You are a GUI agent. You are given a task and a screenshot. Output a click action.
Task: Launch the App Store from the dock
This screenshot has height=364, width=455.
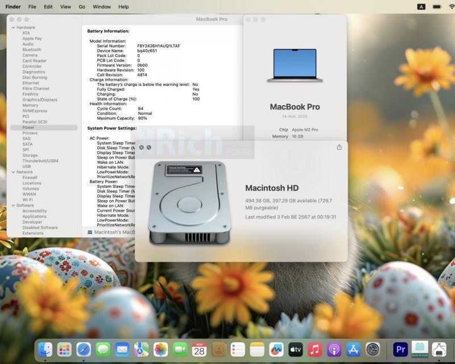pyautogui.click(x=353, y=349)
